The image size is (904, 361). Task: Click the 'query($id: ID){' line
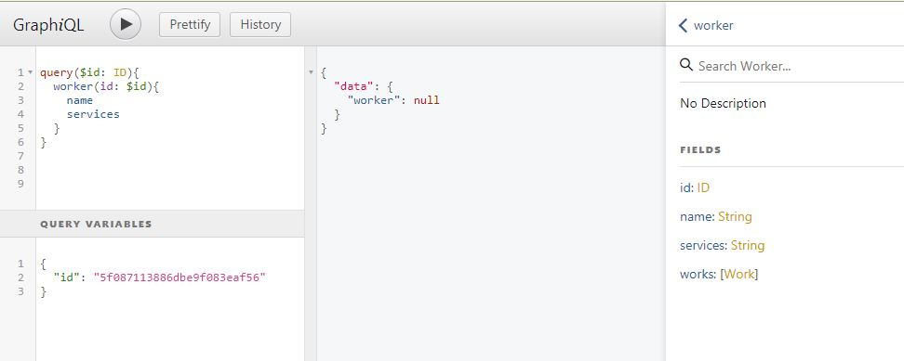click(90, 72)
